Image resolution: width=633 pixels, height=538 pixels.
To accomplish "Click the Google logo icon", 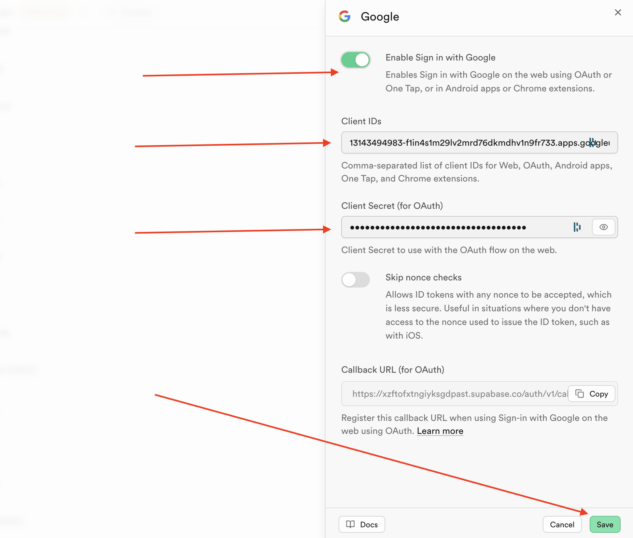I will tap(345, 16).
